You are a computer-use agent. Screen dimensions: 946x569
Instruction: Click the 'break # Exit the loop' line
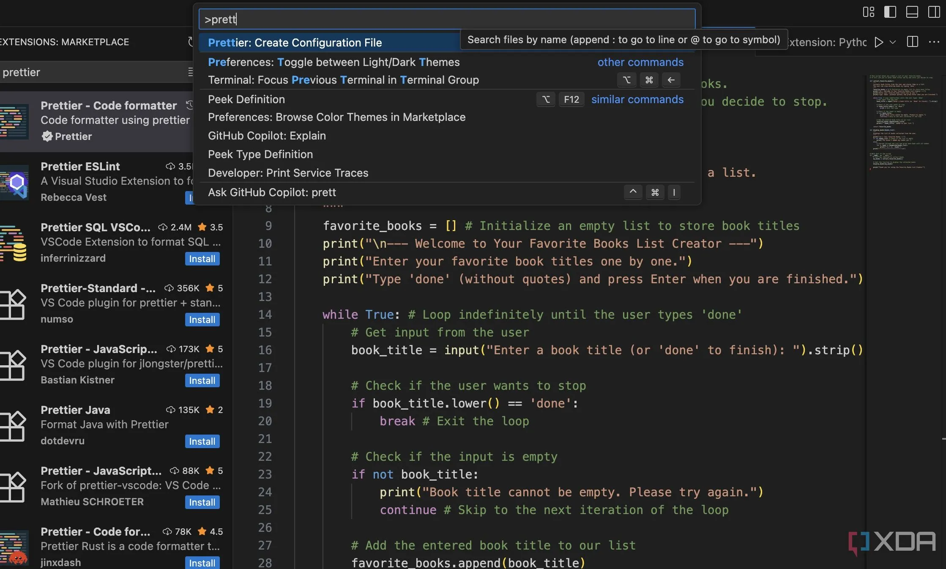click(x=454, y=421)
